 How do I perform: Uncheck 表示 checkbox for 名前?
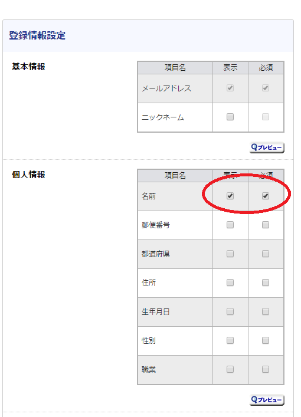(x=230, y=196)
